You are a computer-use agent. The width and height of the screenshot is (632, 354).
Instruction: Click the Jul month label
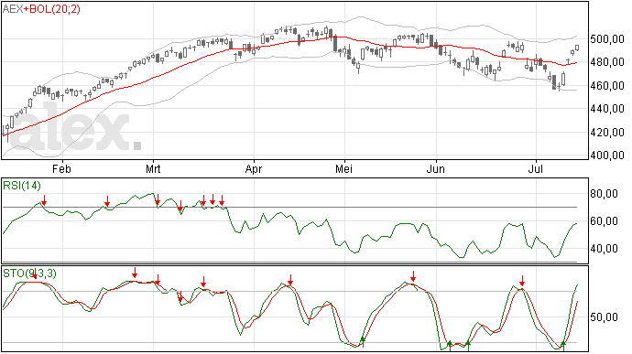click(535, 168)
